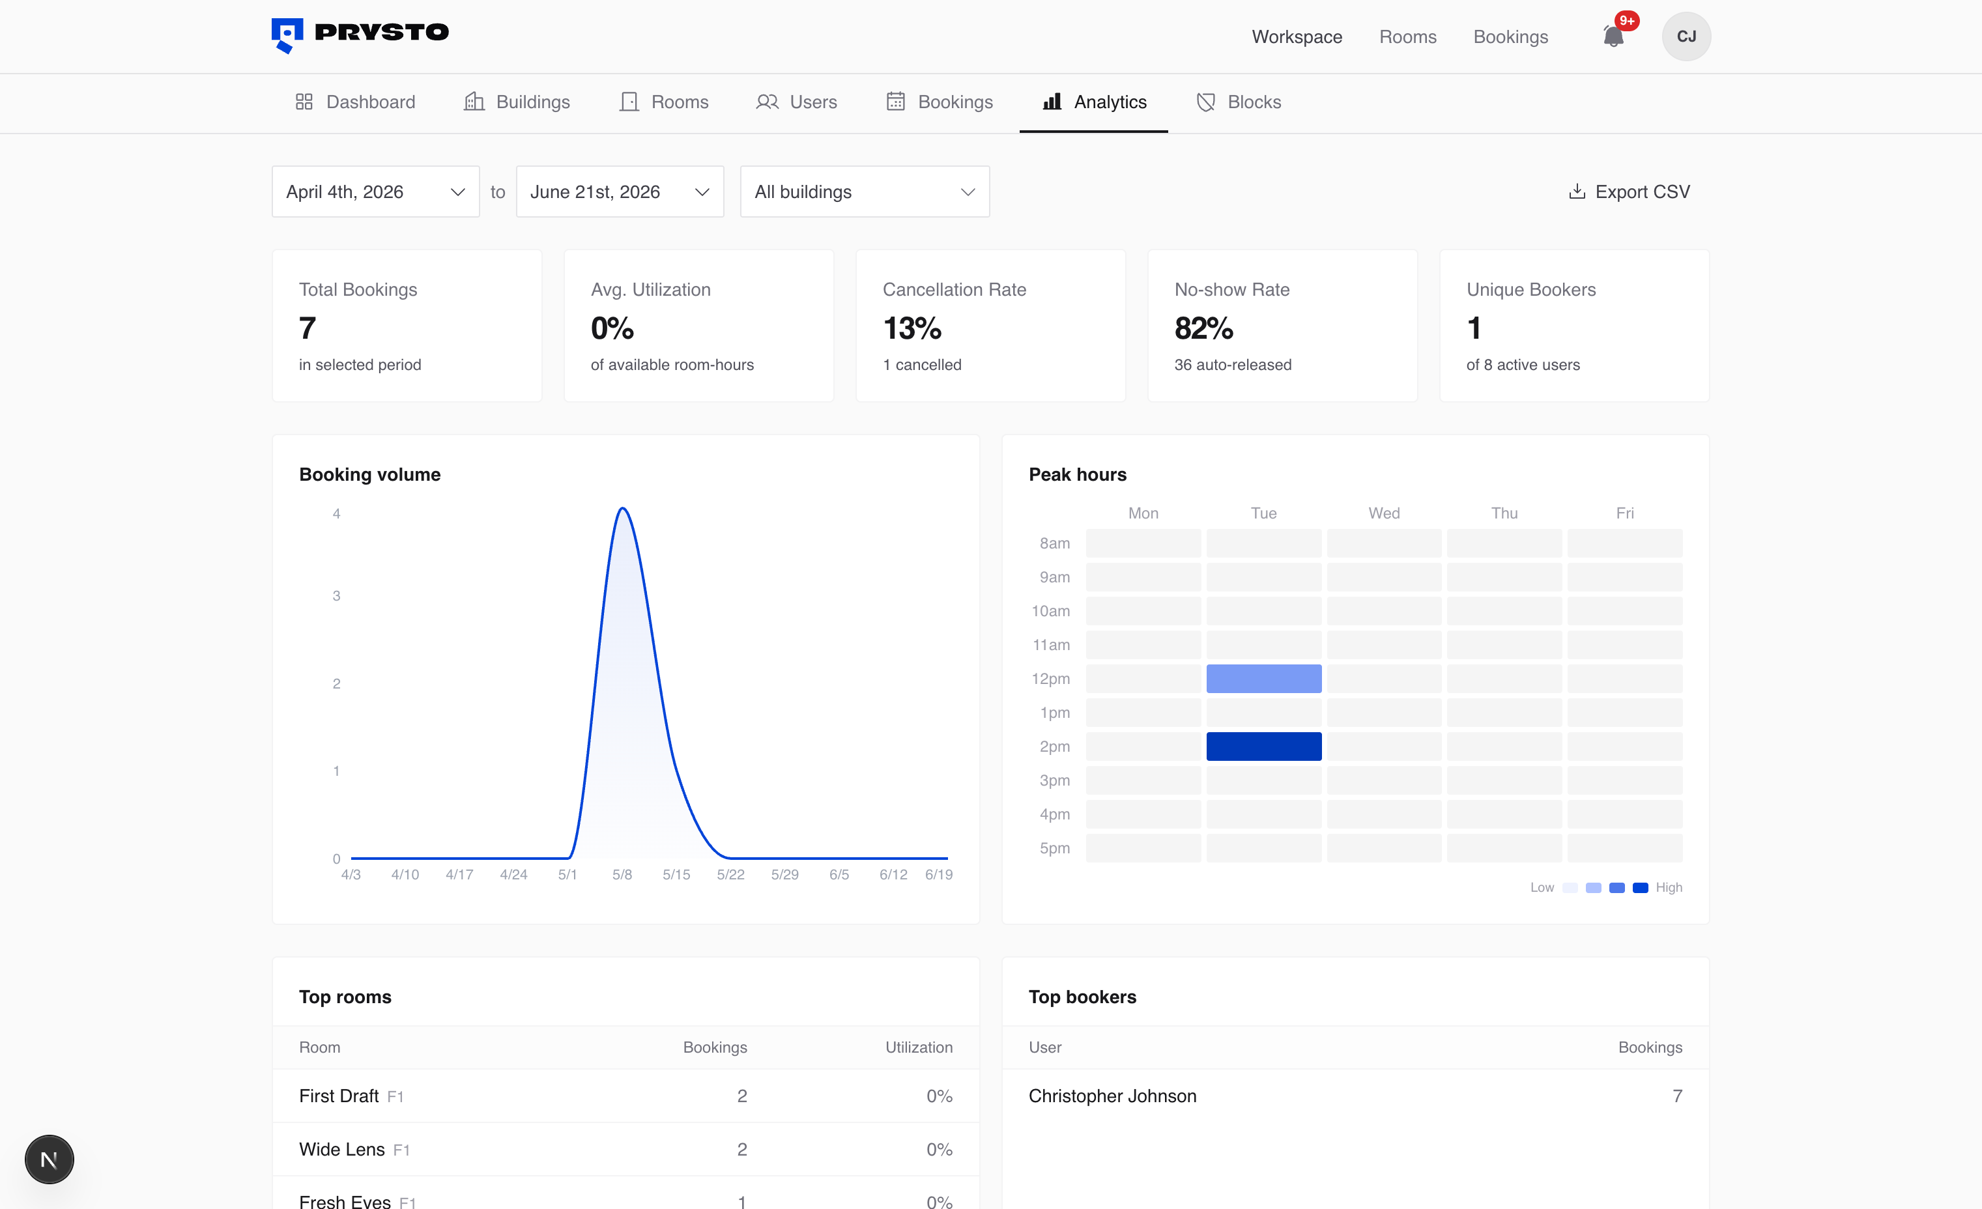Open the Next.js dev tools badge
Screen dimensions: 1982x1209
point(49,1159)
